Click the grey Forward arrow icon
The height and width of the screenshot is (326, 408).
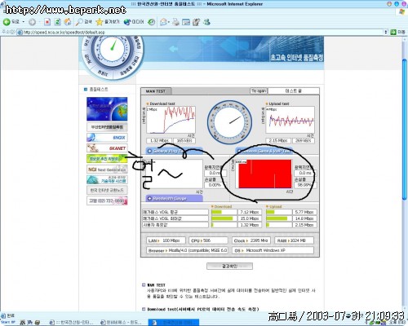32,22
